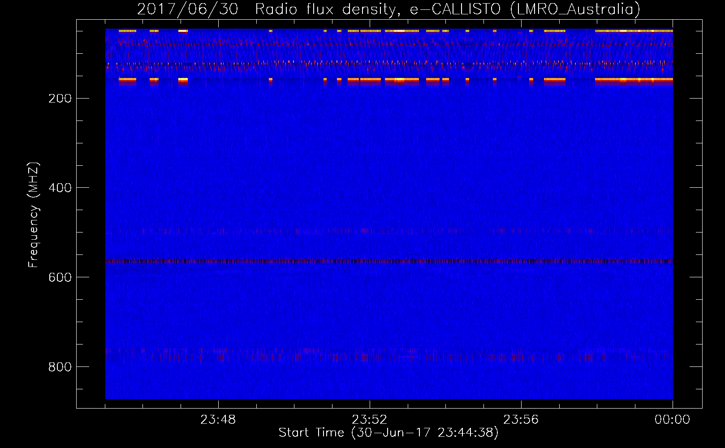Viewport: 725px width, 448px height.
Task: Click the 400 frequency tick label
Action: click(60, 188)
